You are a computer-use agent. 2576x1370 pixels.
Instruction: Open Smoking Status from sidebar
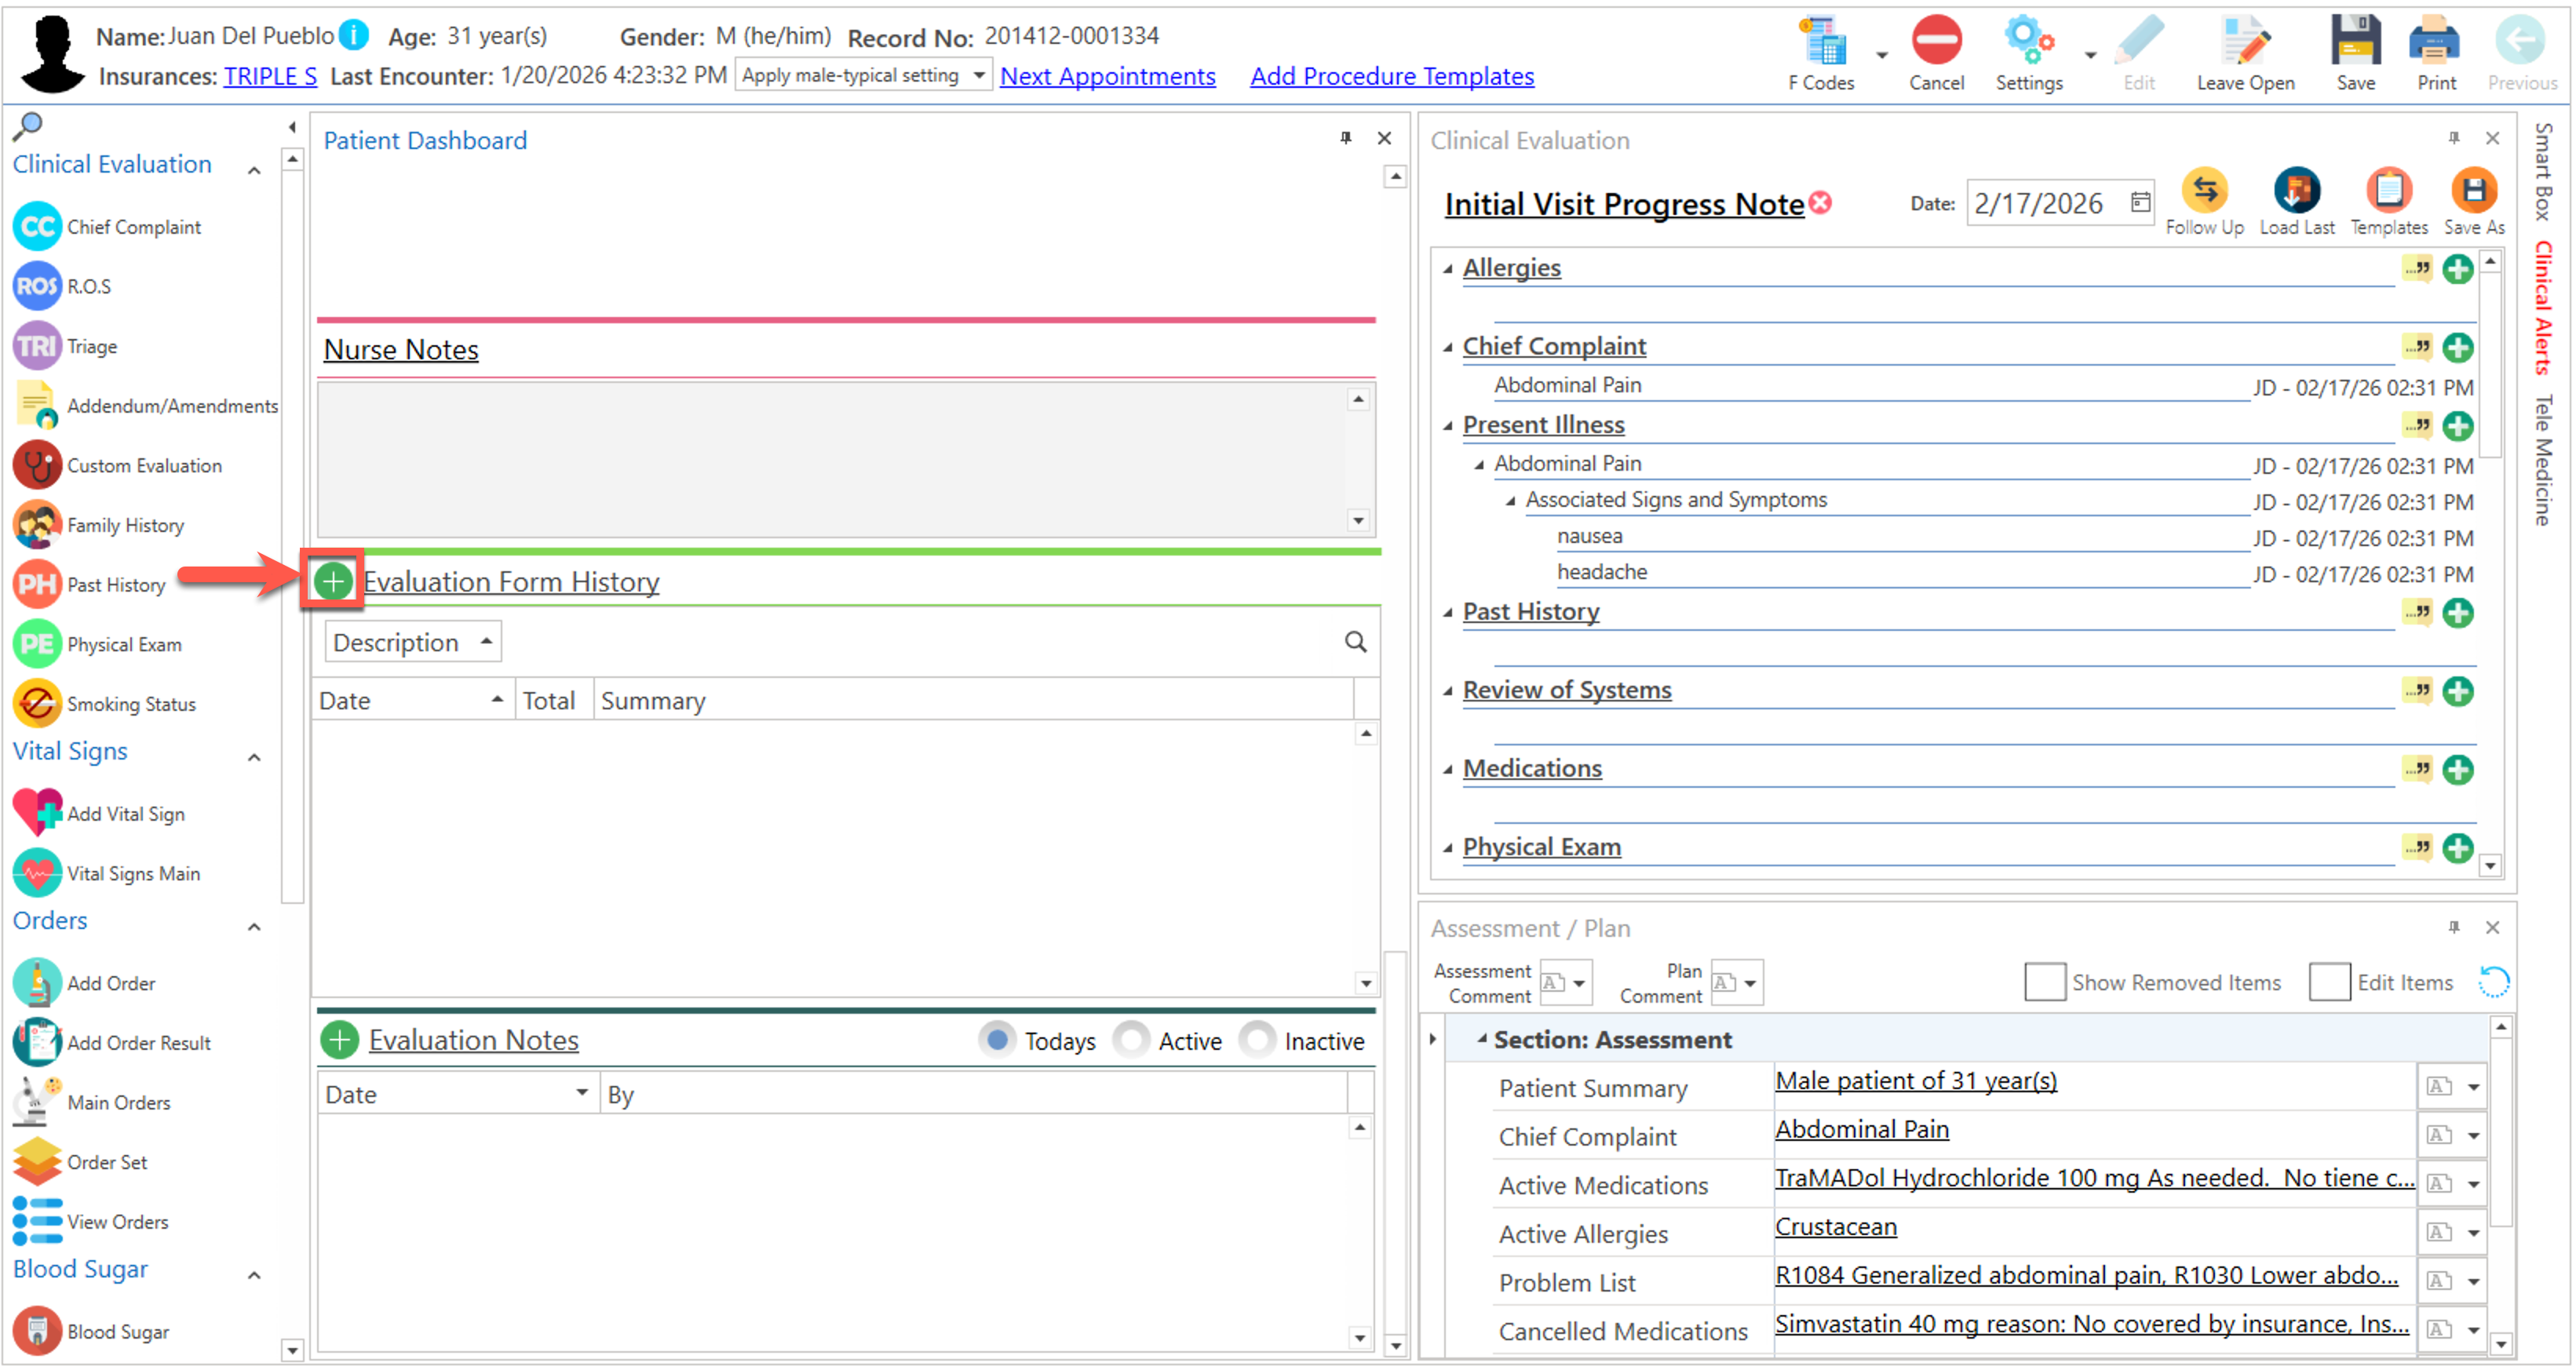coord(130,704)
